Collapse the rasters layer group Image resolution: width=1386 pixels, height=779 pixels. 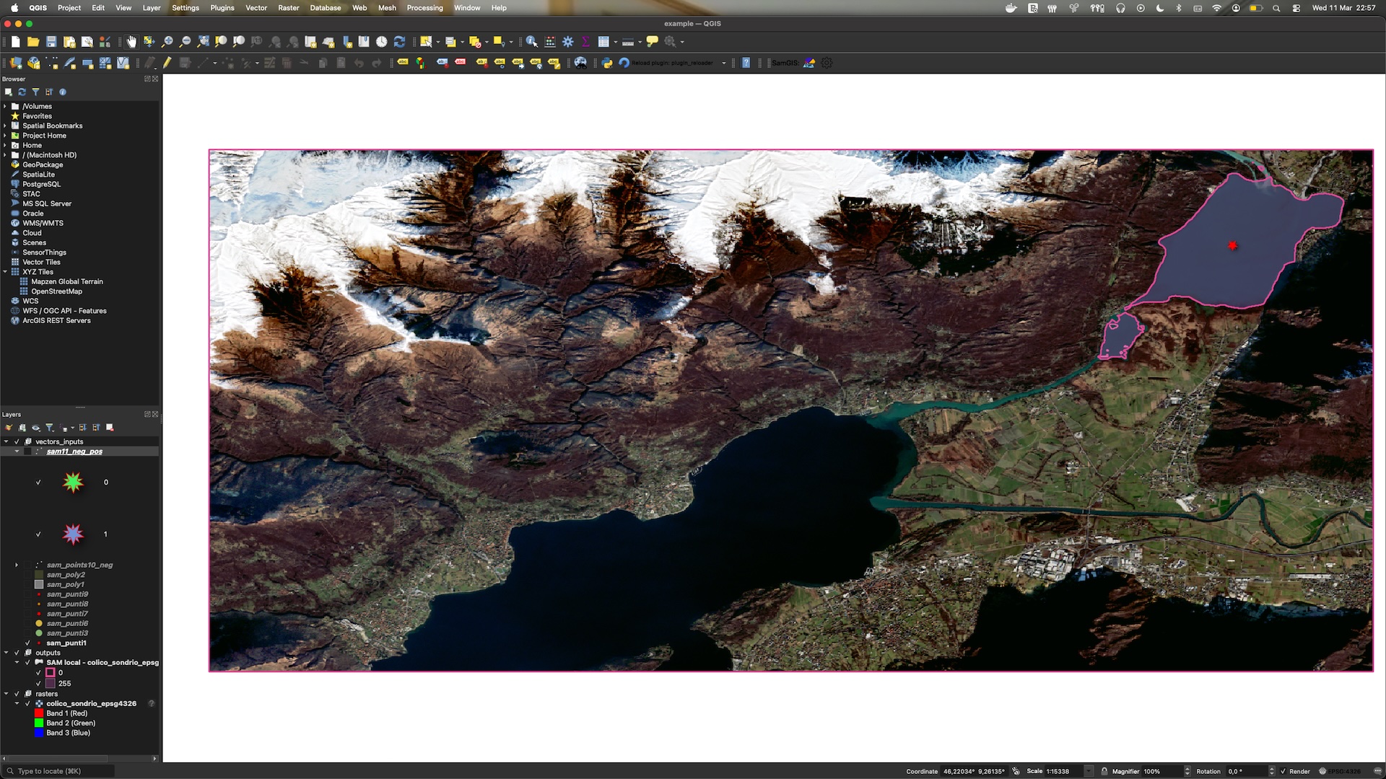click(x=6, y=694)
